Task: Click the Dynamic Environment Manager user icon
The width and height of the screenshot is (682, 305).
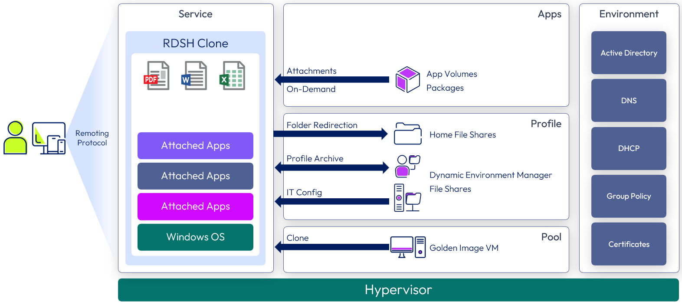Action: coord(407,166)
